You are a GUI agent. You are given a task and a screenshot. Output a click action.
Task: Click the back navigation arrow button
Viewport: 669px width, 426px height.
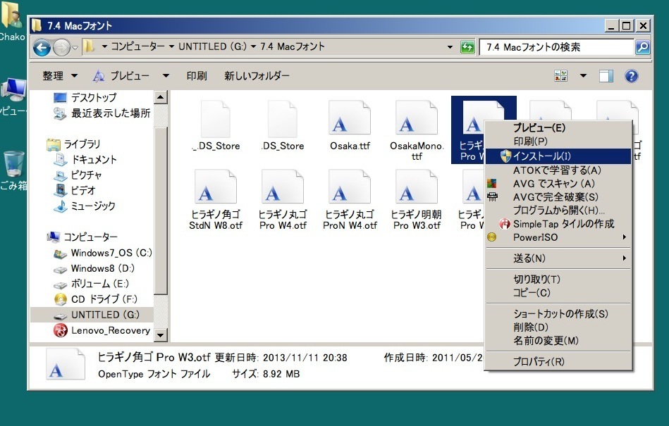click(42, 47)
